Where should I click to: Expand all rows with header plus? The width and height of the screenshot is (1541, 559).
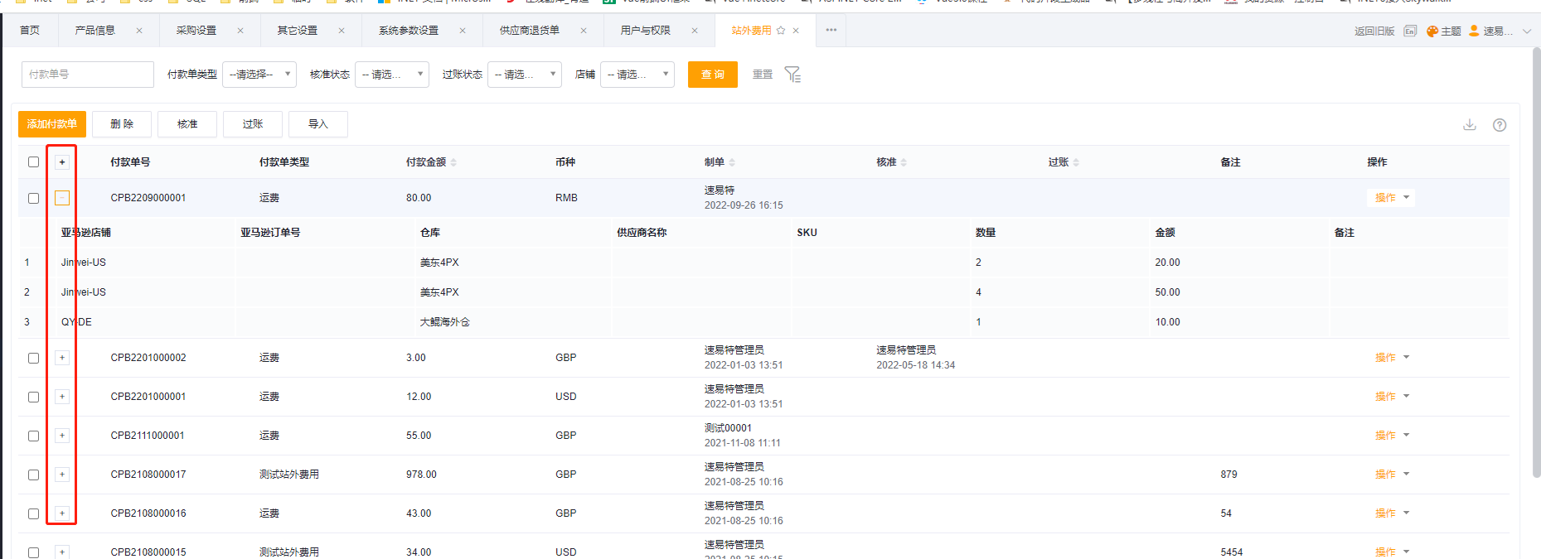point(62,161)
